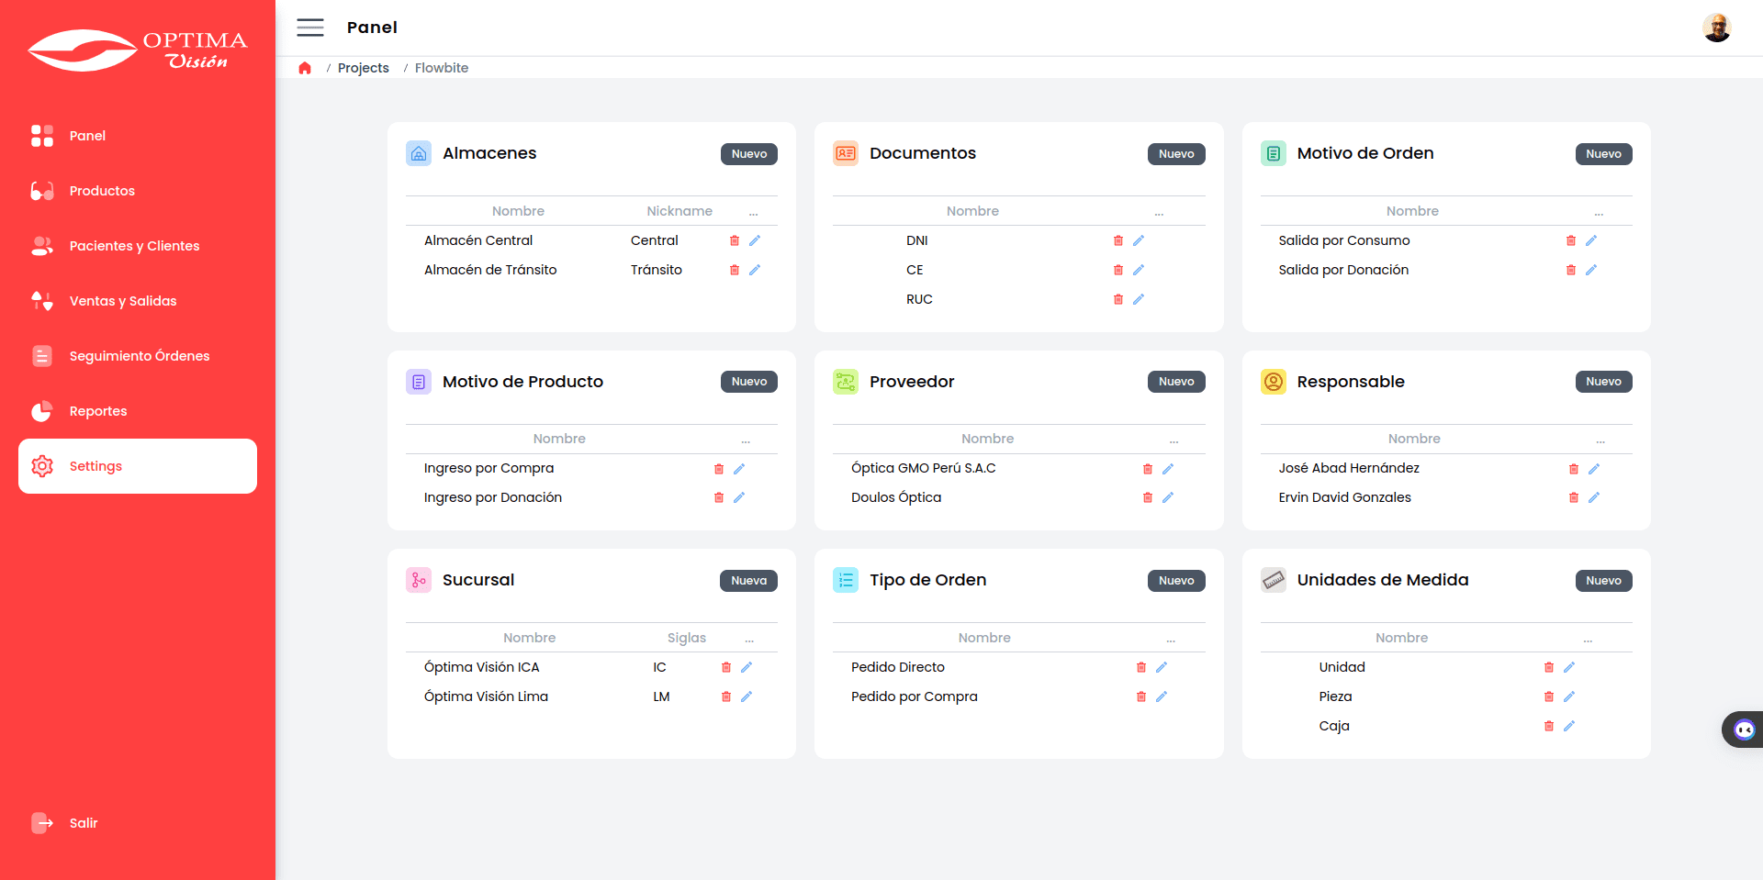This screenshot has height=880, width=1763.
Task: Log out using Salir
Action: click(x=83, y=823)
